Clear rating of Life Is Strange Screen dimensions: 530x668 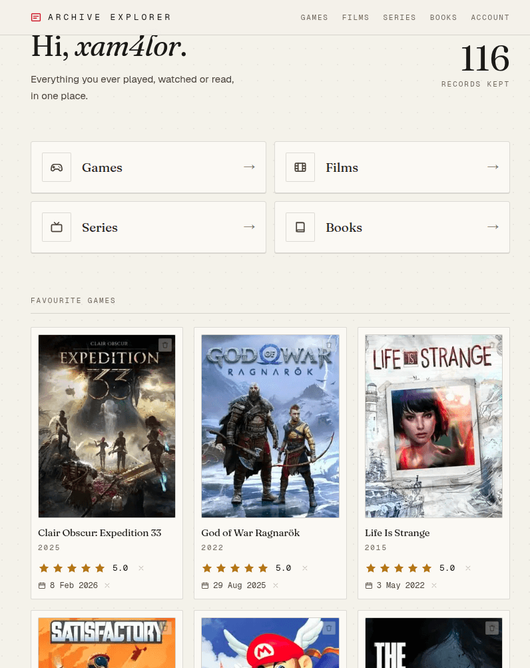pos(468,568)
